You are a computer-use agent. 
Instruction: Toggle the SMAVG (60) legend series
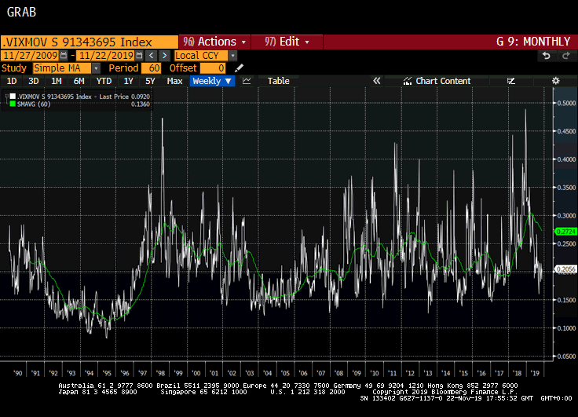(x=10, y=104)
